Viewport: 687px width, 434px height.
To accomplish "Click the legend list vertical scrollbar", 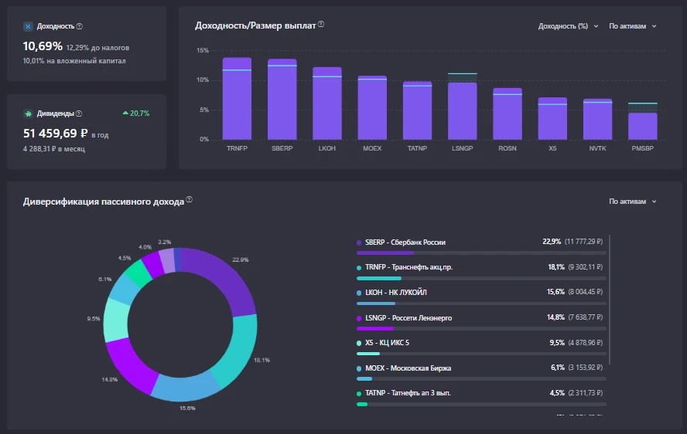I will (x=610, y=300).
